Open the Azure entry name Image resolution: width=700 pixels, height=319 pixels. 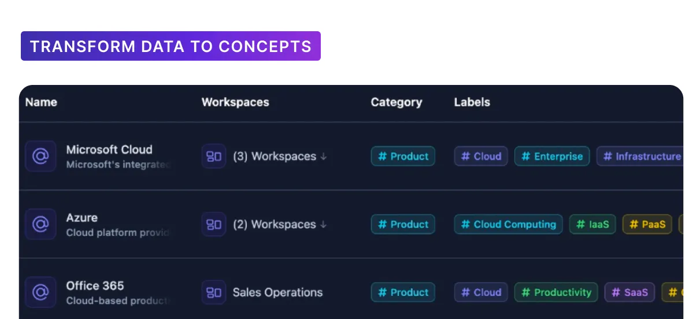pyautogui.click(x=82, y=218)
